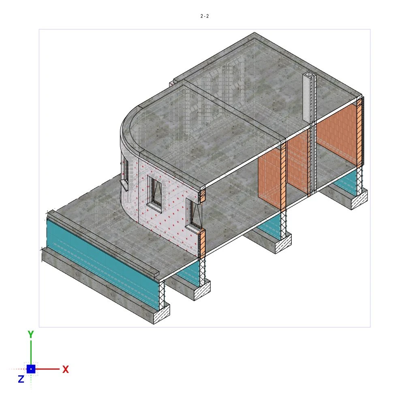Click the green Y axis label
Viewport: 402px width, 394px height.
31,334
